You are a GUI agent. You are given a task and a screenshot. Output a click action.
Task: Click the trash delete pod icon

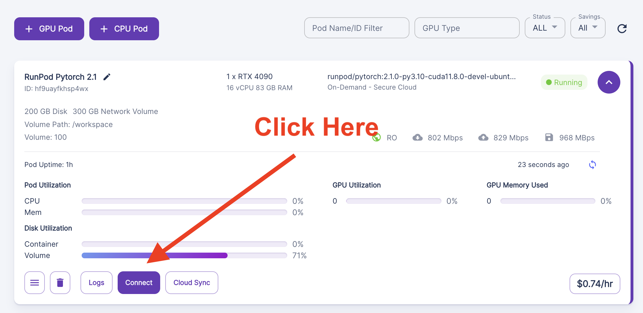60,283
